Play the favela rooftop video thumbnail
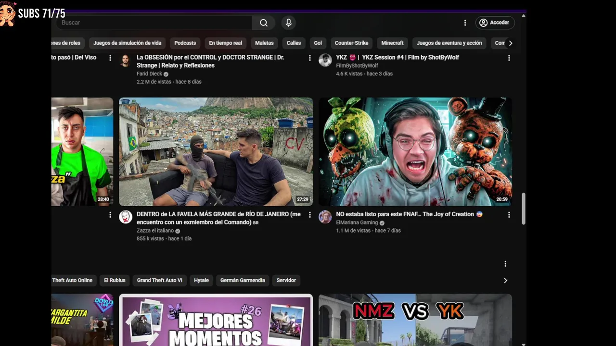This screenshot has height=346, width=616. 216,152
